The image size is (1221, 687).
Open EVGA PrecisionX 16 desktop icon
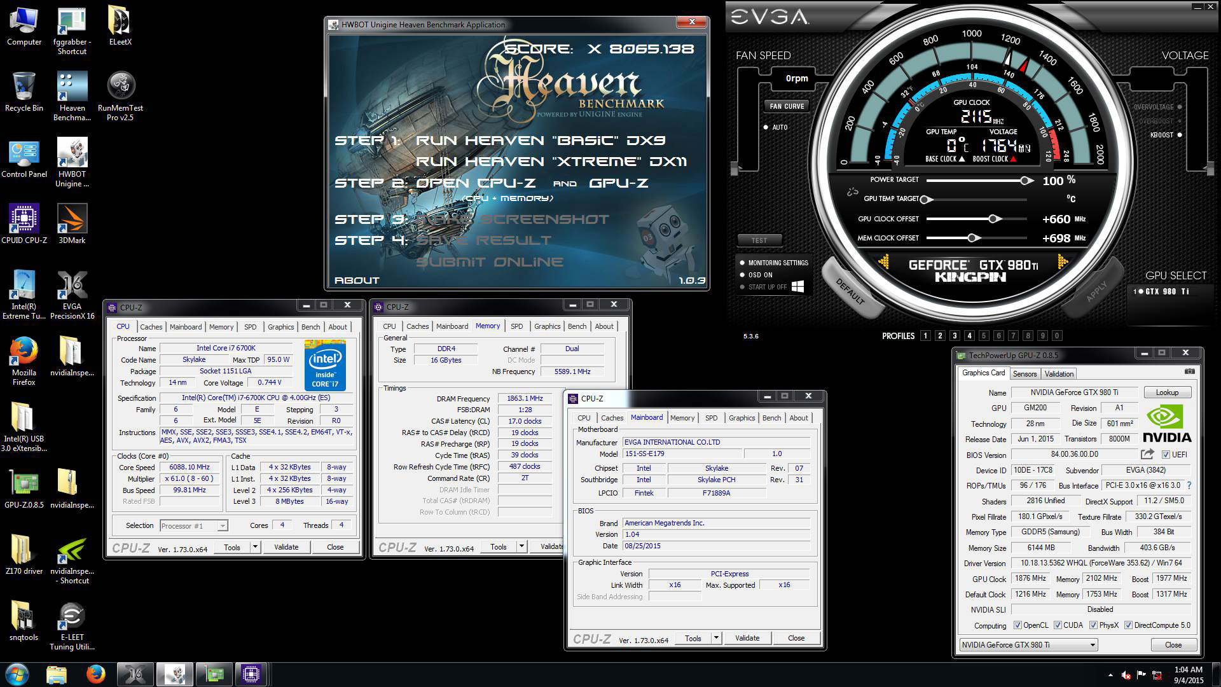click(72, 285)
